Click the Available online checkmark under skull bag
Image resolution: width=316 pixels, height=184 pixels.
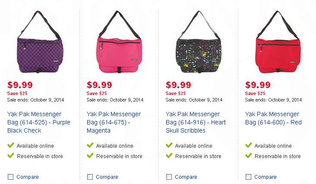[x=169, y=145]
